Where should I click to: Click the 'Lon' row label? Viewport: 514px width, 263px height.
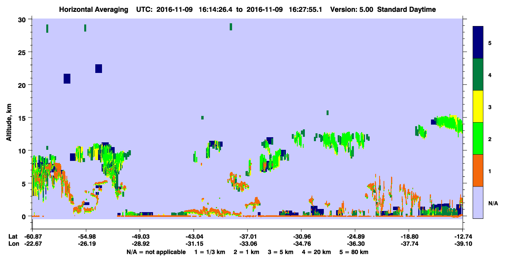click(x=13, y=244)
